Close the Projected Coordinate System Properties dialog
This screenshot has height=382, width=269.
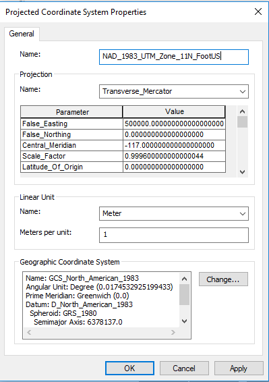click(x=258, y=11)
